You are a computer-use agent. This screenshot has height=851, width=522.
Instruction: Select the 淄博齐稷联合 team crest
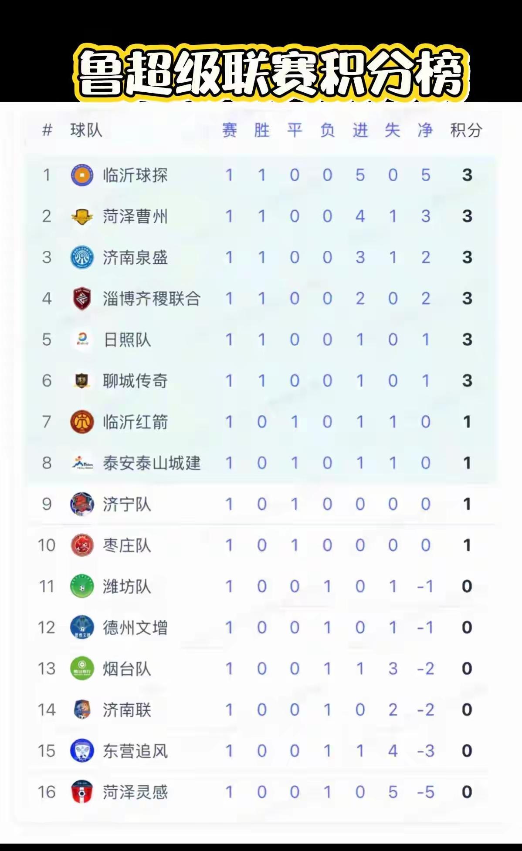point(82,299)
